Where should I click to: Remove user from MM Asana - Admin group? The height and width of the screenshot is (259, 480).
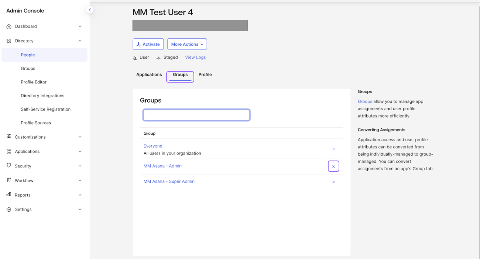click(333, 167)
